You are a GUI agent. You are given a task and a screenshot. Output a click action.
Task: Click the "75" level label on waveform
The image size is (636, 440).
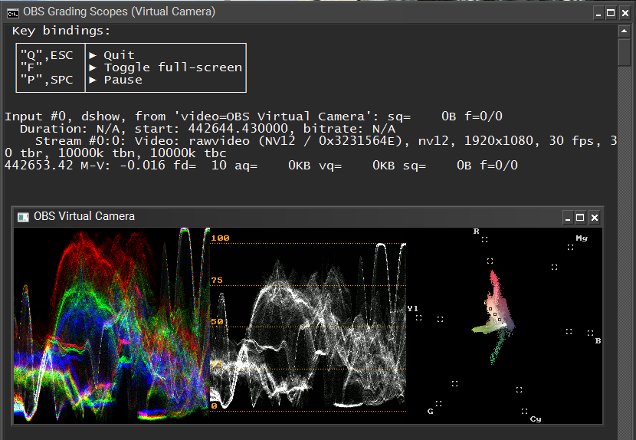pyautogui.click(x=217, y=280)
